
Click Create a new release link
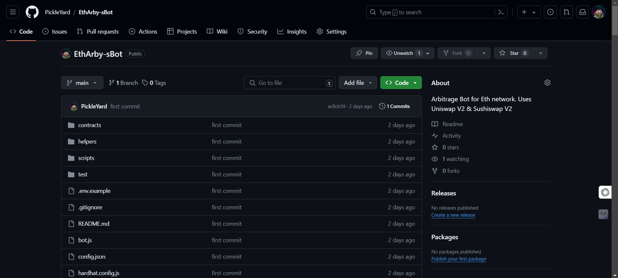pos(453,215)
